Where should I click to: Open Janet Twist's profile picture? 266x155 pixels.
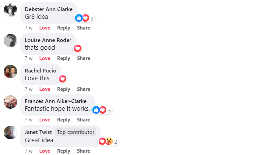[10, 133]
